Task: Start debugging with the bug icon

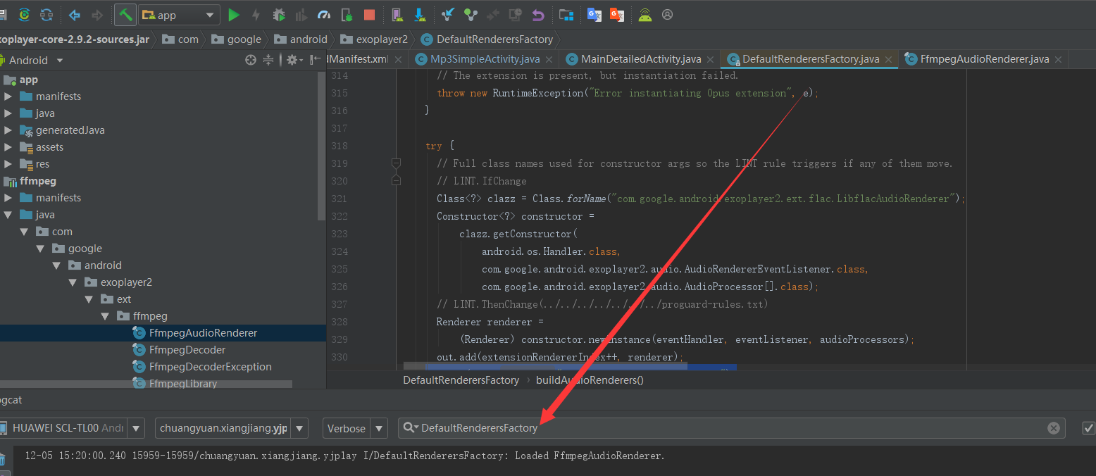Action: click(x=279, y=15)
